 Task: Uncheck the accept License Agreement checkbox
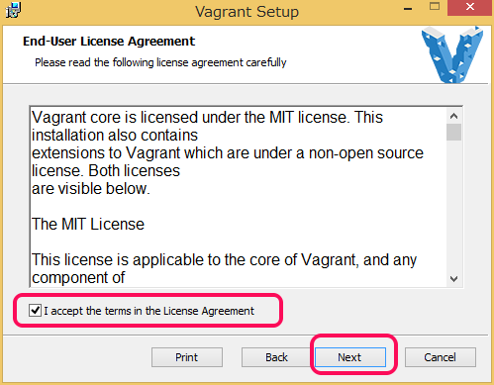click(x=35, y=311)
